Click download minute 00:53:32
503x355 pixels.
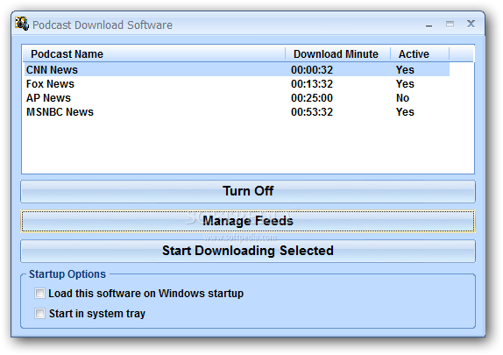pos(312,112)
